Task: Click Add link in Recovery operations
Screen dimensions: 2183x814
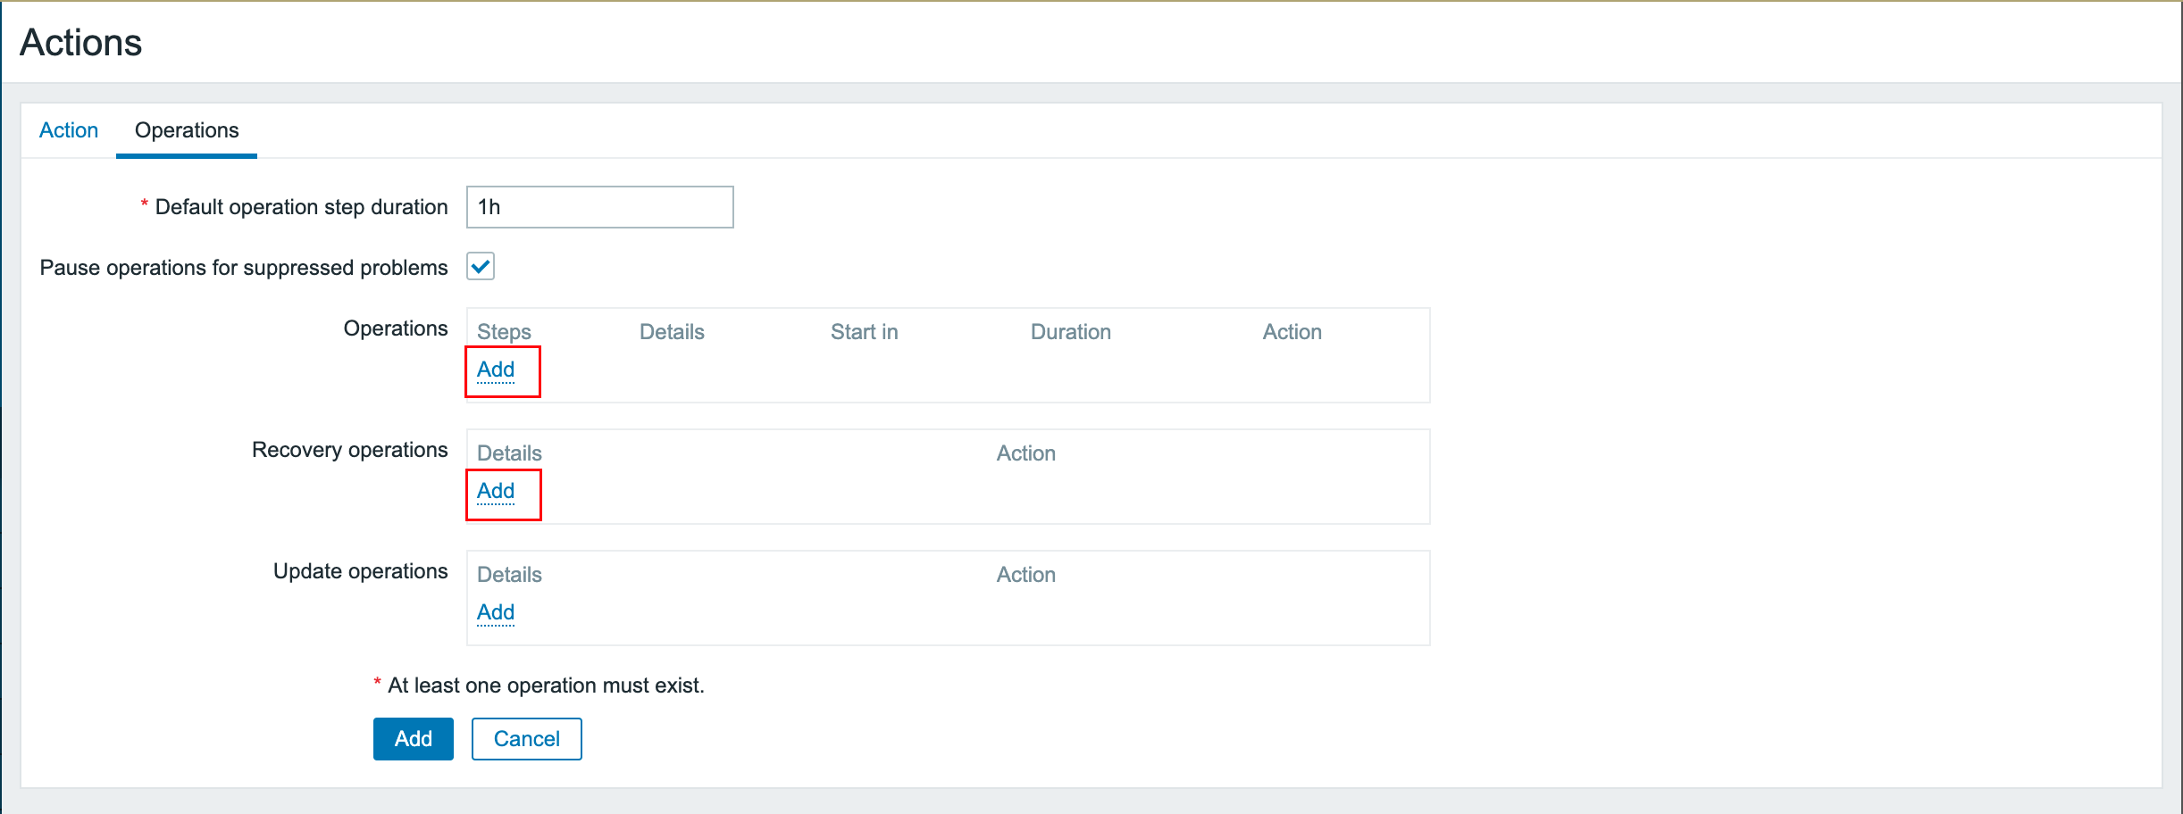Action: 496,491
